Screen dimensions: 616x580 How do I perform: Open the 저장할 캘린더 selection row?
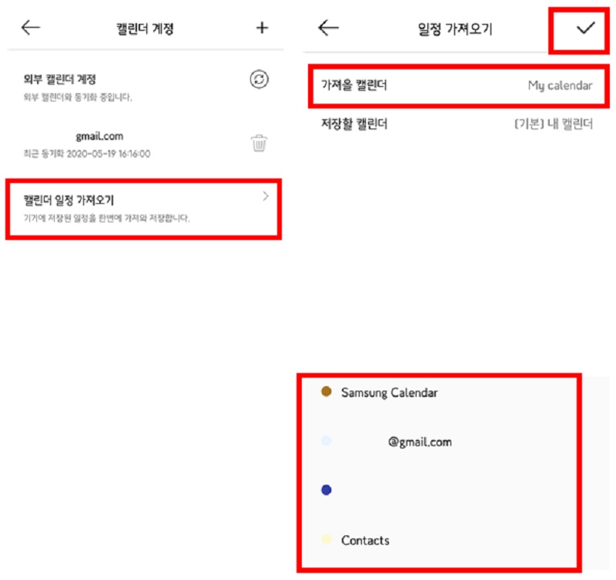point(457,124)
